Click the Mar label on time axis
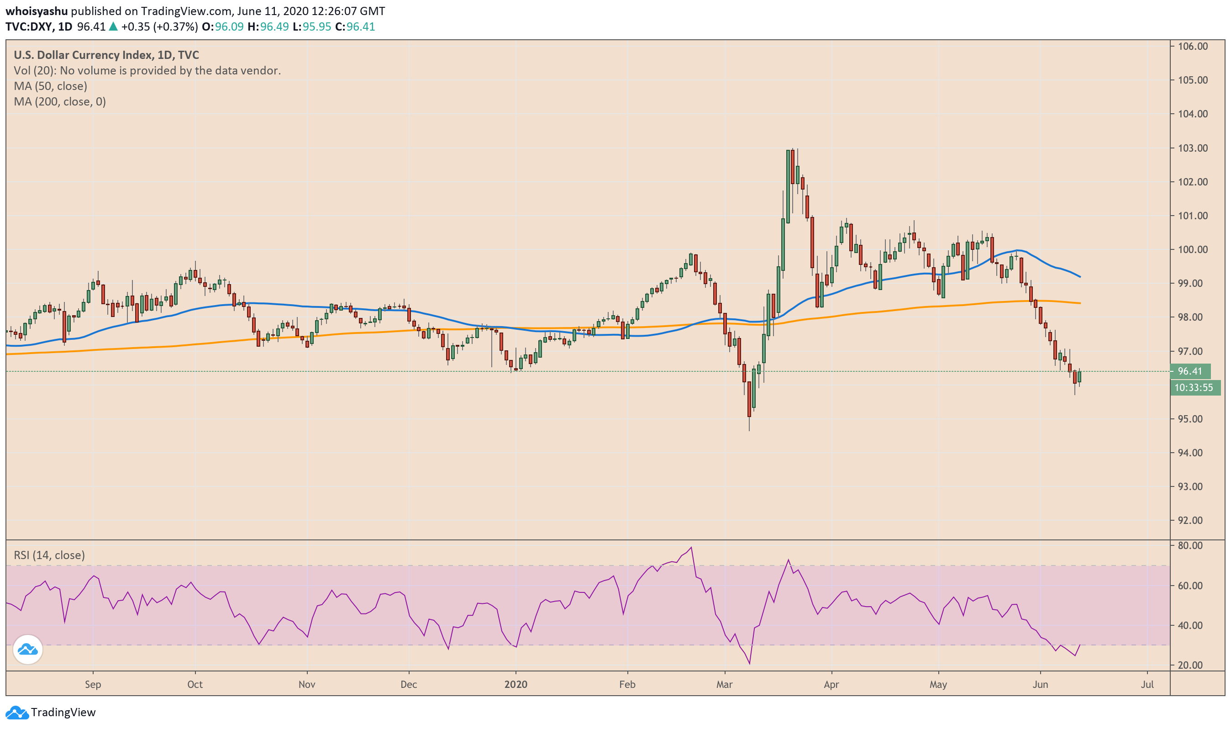This screenshot has height=729, width=1231. (x=724, y=684)
